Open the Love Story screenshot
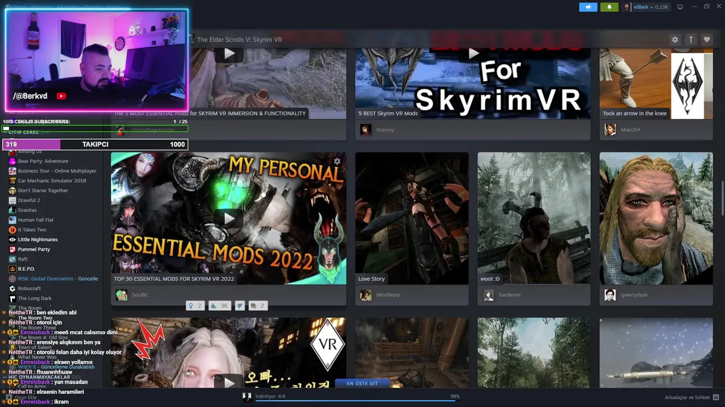Image resolution: width=725 pixels, height=407 pixels. coord(412,218)
